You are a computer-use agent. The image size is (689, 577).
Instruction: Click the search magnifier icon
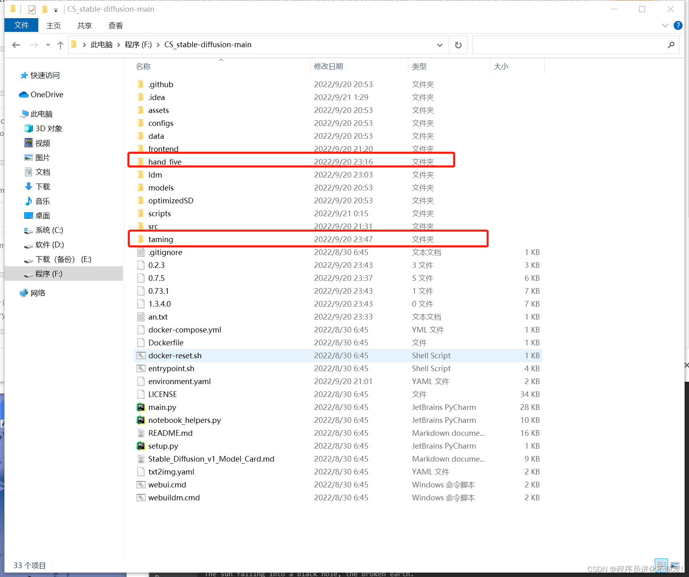[671, 45]
